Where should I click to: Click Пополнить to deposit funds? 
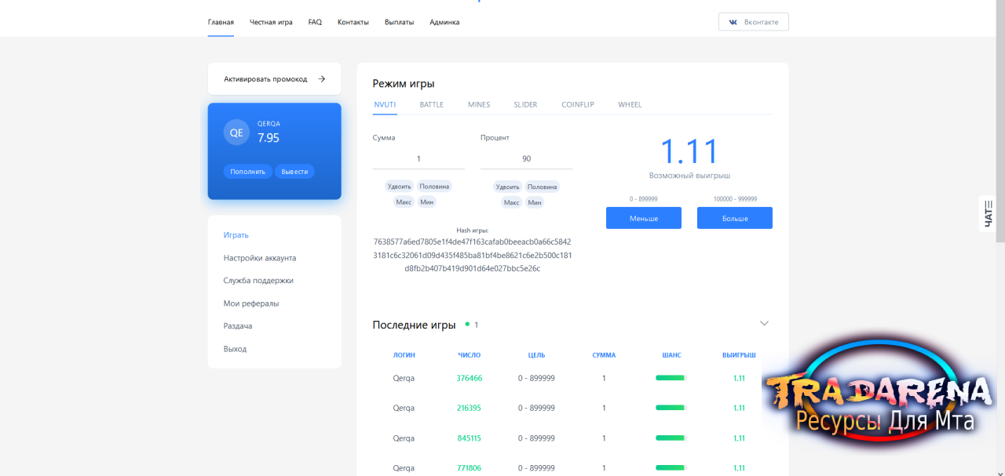pyautogui.click(x=248, y=171)
